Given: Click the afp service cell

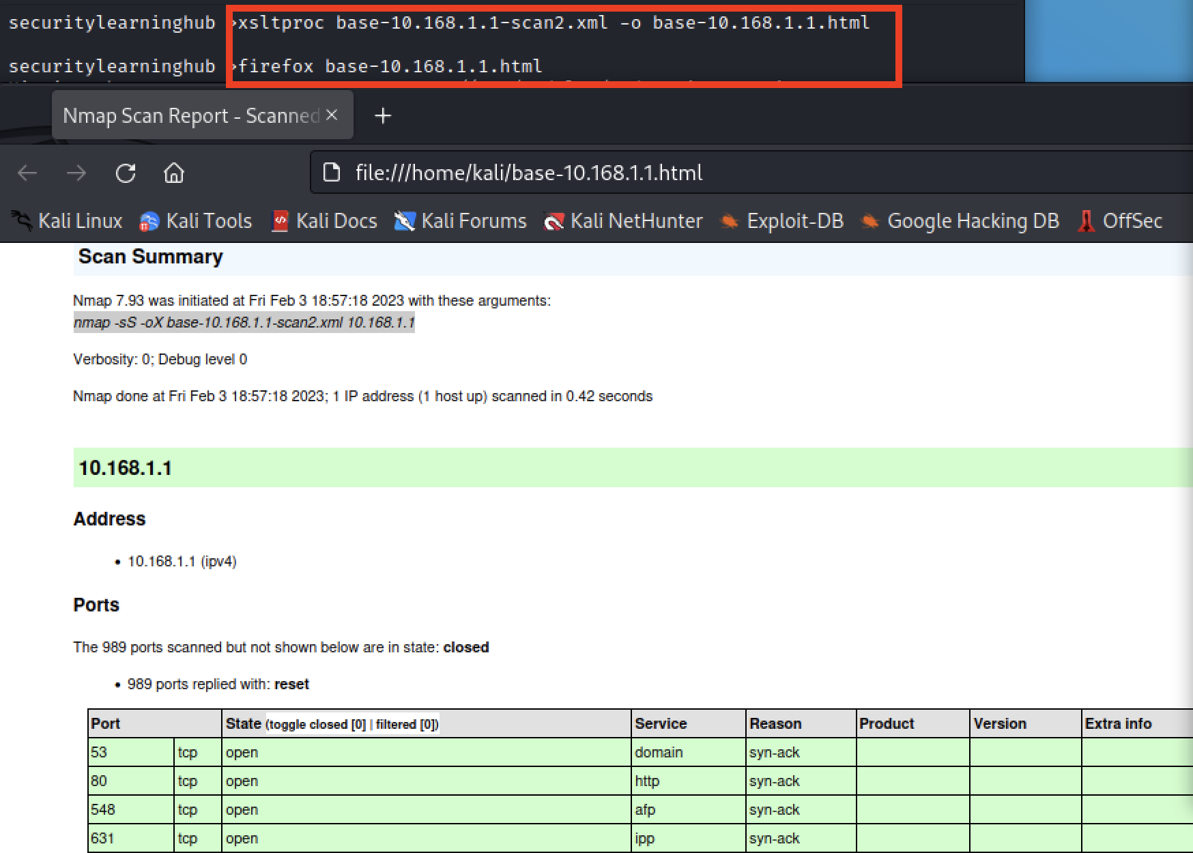Looking at the screenshot, I should (x=689, y=809).
